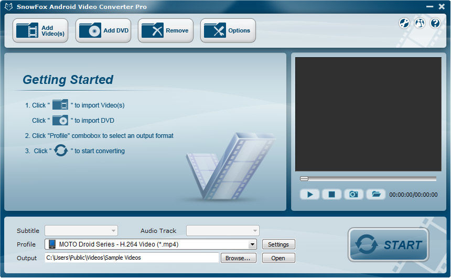Image resolution: width=451 pixels, height=278 pixels.
Task: Click the Add Video(s) toolbar button
Action: point(40,30)
